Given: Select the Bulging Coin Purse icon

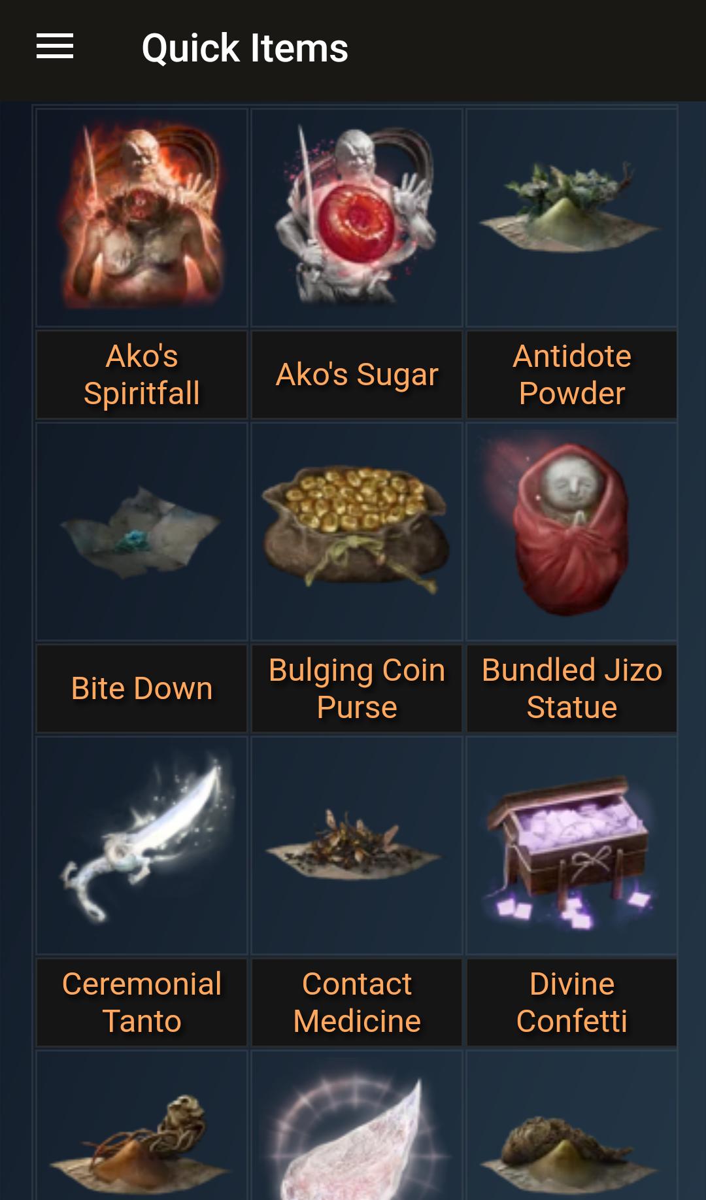Looking at the screenshot, I should (x=357, y=531).
